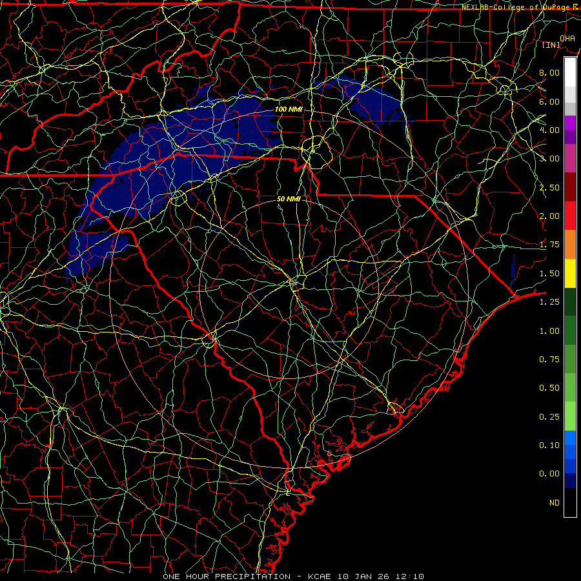Image resolution: width=581 pixels, height=581 pixels.
Task: Click the darkest green 1.25 legend swatch
Action: point(570,301)
